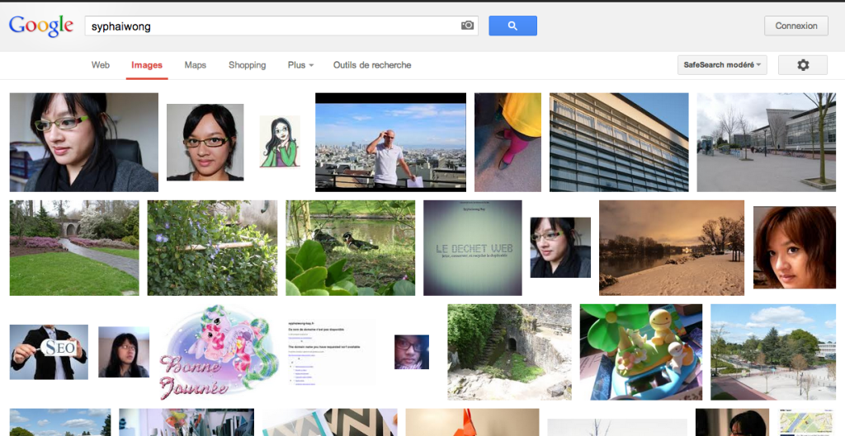Open the gear settings menu

point(802,65)
